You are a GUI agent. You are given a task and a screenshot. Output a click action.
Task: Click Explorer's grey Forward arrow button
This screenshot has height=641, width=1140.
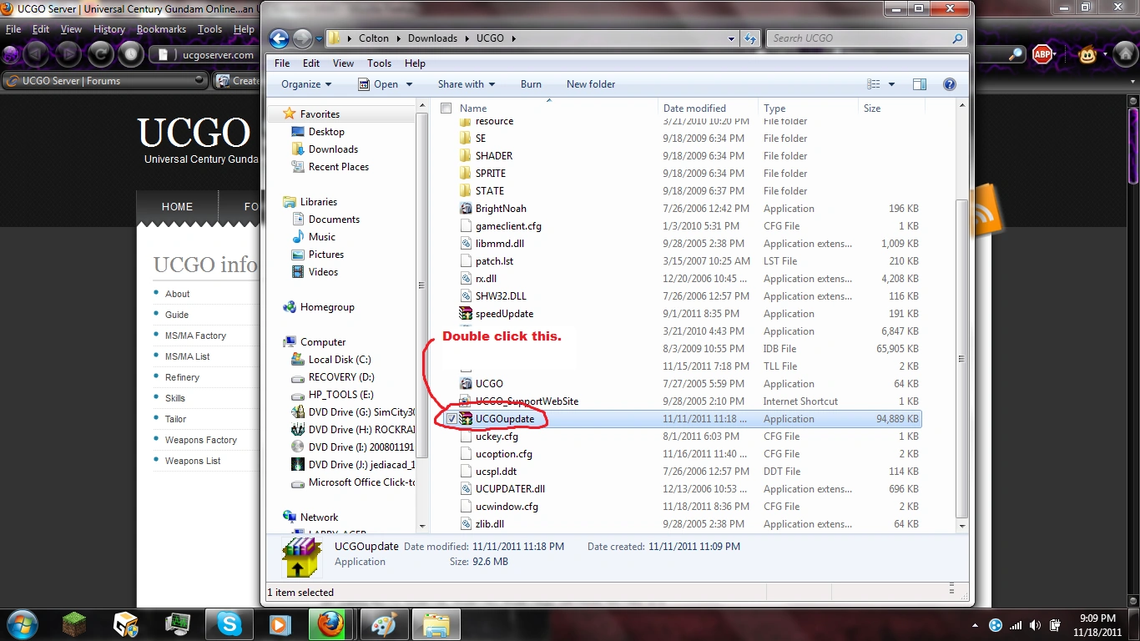(301, 38)
